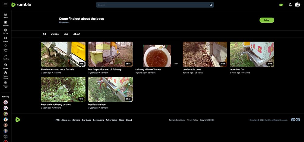
Task: Open Careers footer link
Action: [x=76, y=120]
